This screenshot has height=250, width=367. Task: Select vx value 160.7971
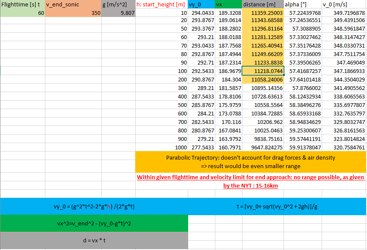coord(228,148)
